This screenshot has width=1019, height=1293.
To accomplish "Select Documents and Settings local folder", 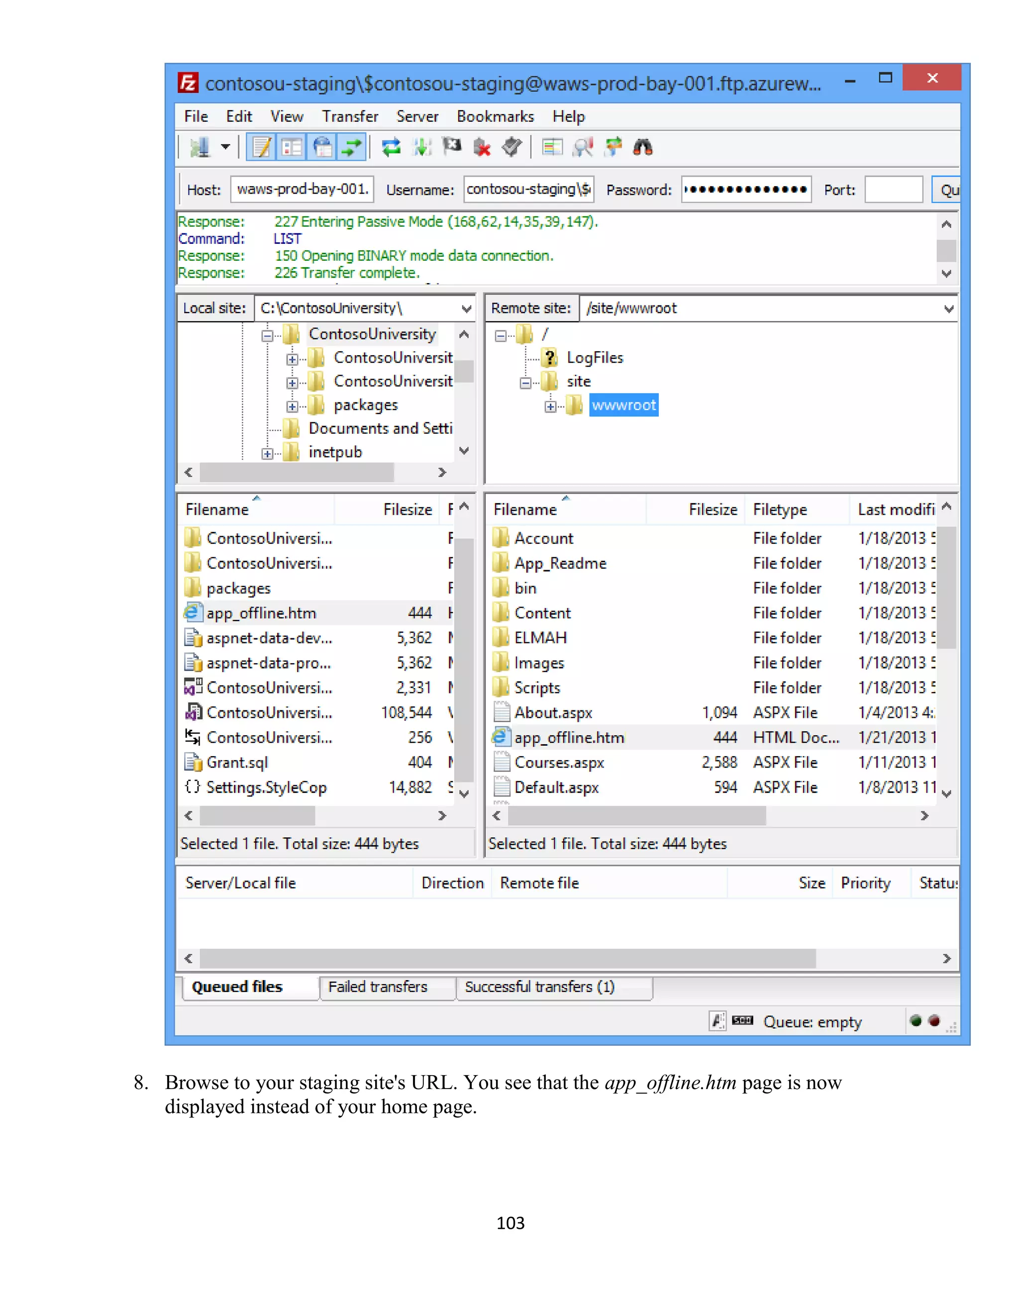I will pos(380,428).
